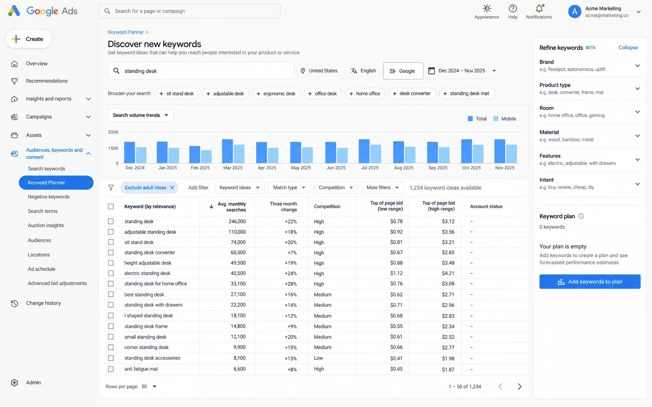
Task: Click the Change history clock icon
Action: point(14,304)
